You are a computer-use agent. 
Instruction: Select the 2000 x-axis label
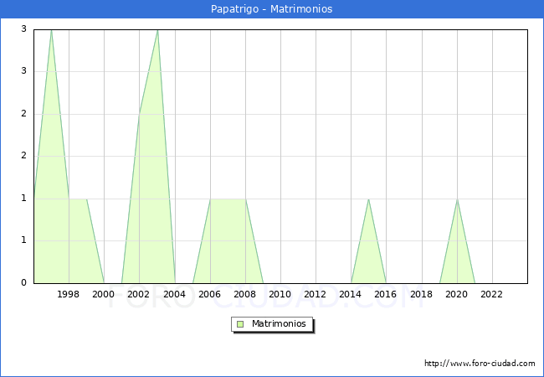click(x=104, y=294)
